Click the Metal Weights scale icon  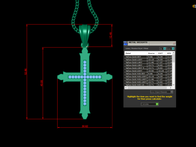[125, 43]
